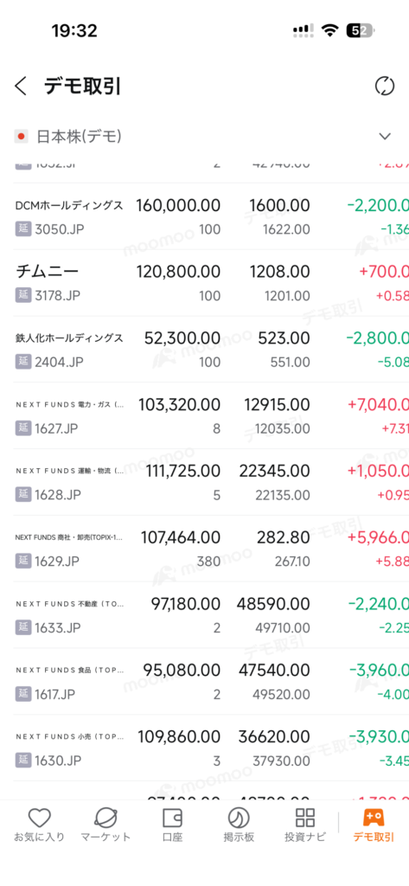
Task: Open 口座 wallet icon
Action: [x=172, y=818]
